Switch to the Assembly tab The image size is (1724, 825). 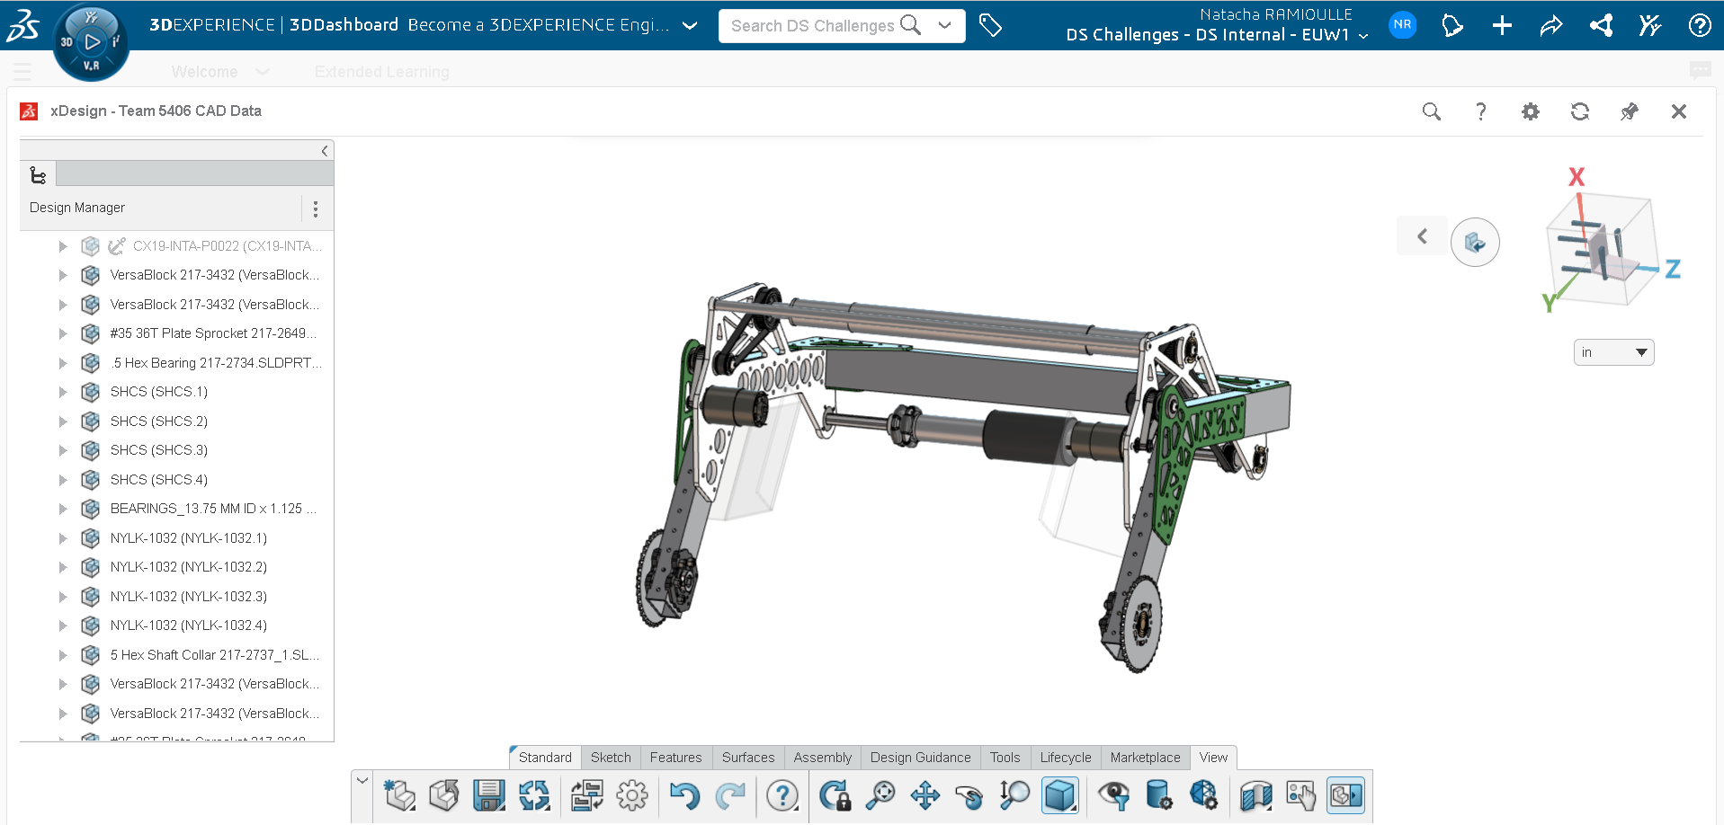[x=821, y=758]
